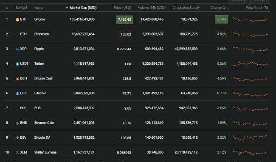Click the Bitcoin Cash BCH icon
The width and height of the screenshot is (276, 162).
click(17, 79)
